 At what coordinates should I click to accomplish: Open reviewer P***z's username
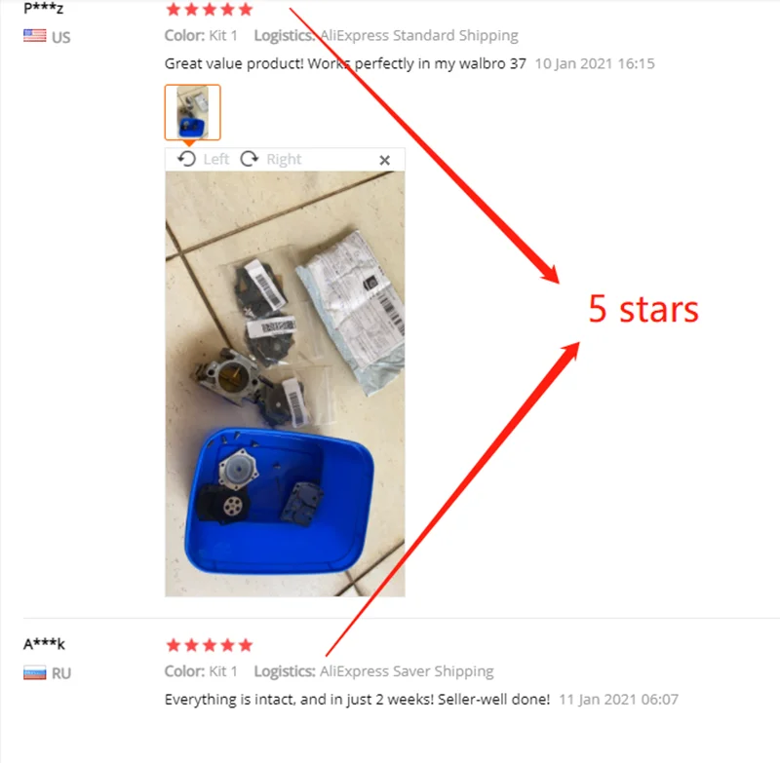[x=44, y=8]
